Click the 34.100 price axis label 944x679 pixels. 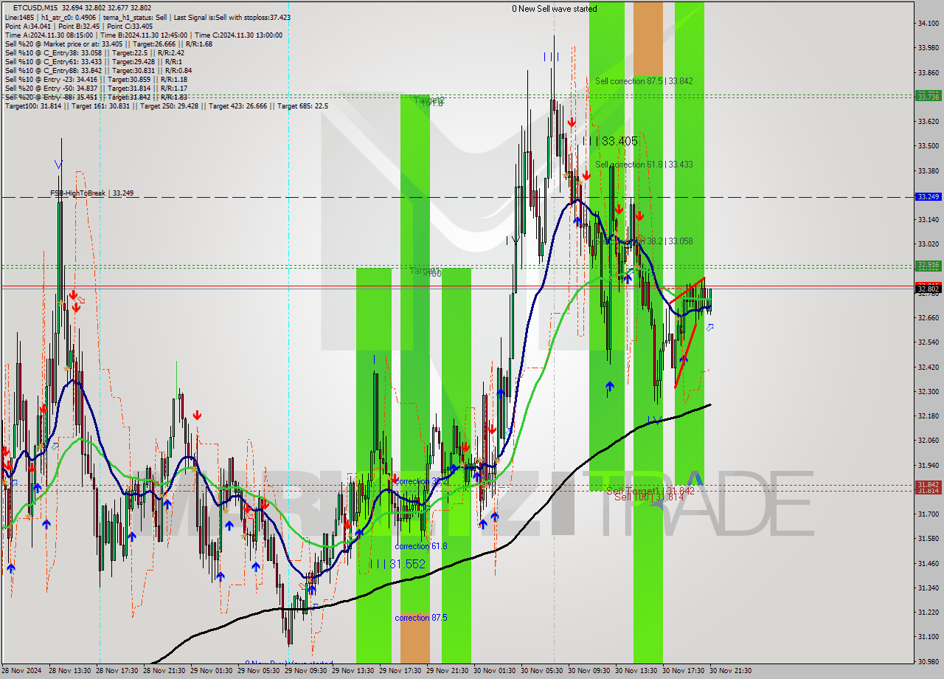click(x=929, y=24)
